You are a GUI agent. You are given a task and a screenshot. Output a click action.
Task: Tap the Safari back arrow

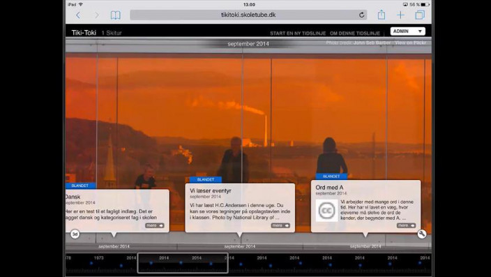[x=78, y=15]
